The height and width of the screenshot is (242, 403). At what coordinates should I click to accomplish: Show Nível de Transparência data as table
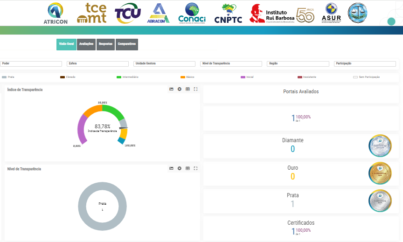click(x=188, y=168)
